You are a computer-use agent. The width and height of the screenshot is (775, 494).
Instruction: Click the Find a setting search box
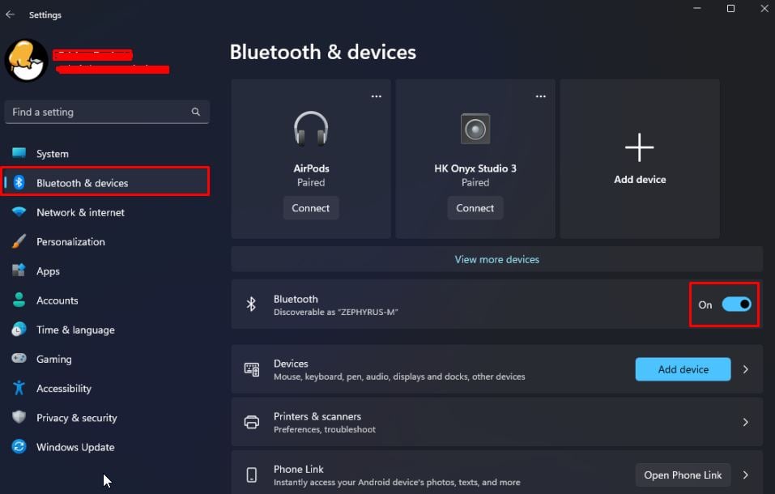pyautogui.click(x=97, y=112)
